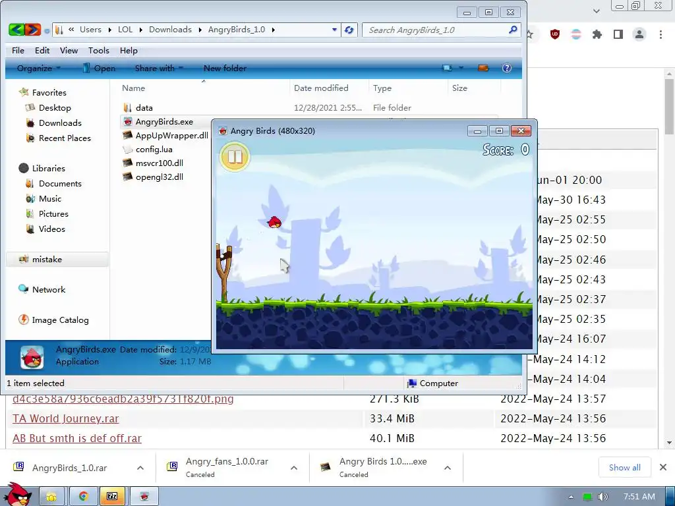Expand options for AngryBirds_1.0.rar download
675x506 pixels.
140,468
